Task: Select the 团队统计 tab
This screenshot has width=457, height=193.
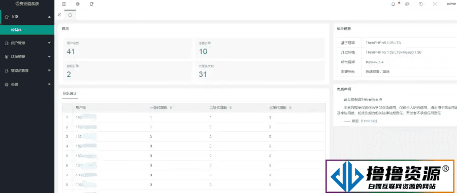Action: tap(70, 94)
